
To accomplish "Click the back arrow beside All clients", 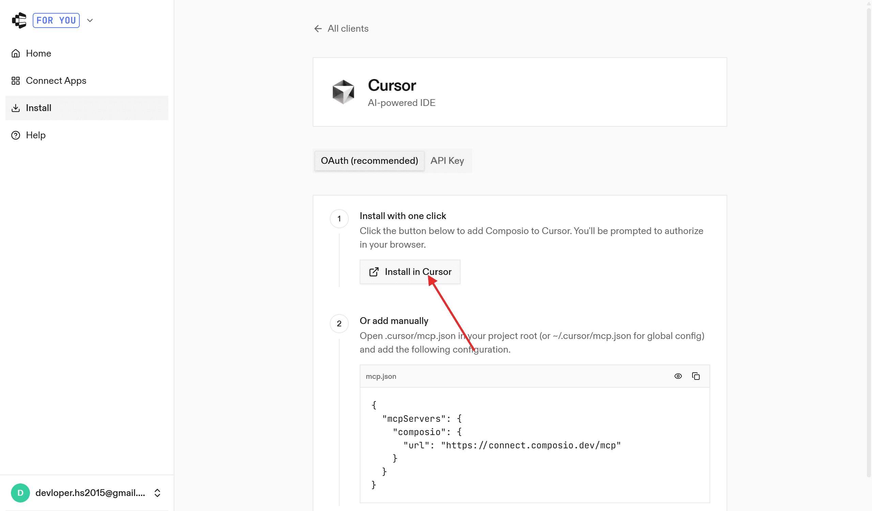I will 318,29.
